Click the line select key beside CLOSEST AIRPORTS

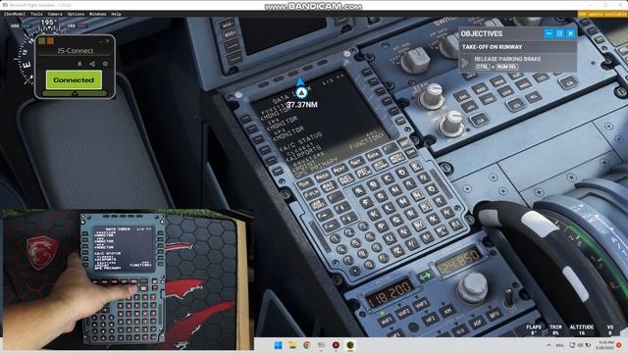271,160
